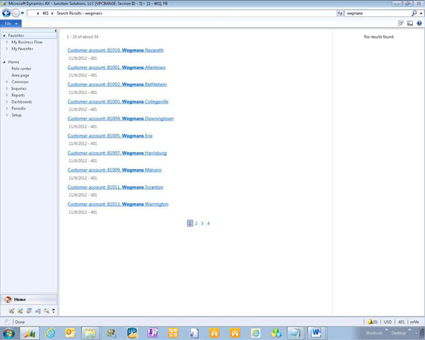Open Customer account 81010 Wegmans Nazareth

pos(115,50)
